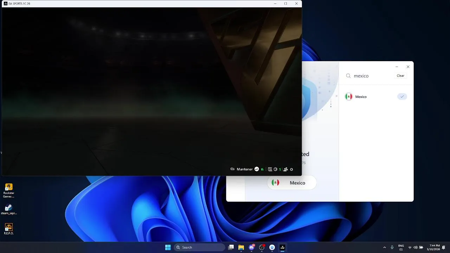The image size is (450, 253).
Task: Open Task View on the taskbar
Action: (231, 247)
